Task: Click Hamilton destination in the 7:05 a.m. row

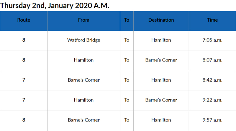Action: point(161,40)
